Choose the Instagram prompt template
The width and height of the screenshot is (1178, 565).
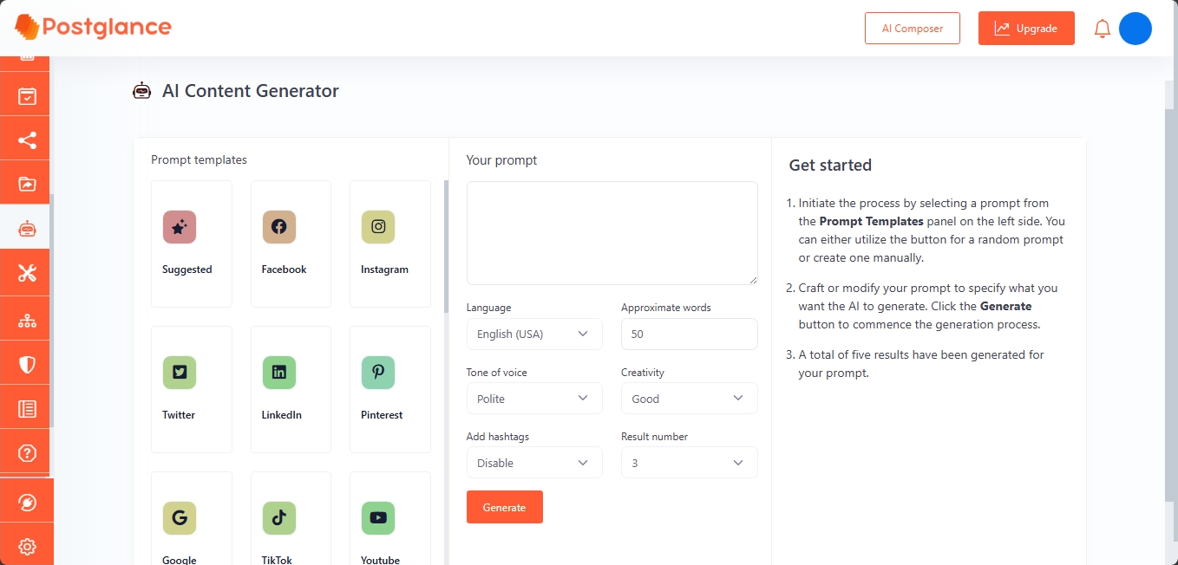point(390,244)
